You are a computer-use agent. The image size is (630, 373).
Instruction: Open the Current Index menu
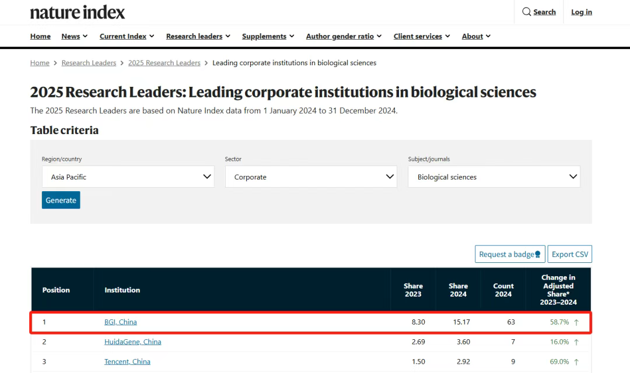click(127, 36)
